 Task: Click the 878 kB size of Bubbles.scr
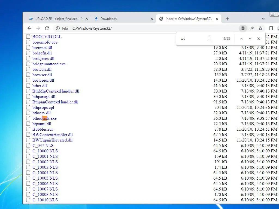[221, 129]
